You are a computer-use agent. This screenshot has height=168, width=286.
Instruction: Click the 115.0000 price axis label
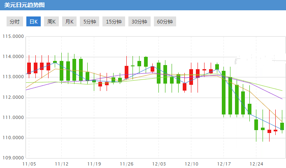coord(12,37)
